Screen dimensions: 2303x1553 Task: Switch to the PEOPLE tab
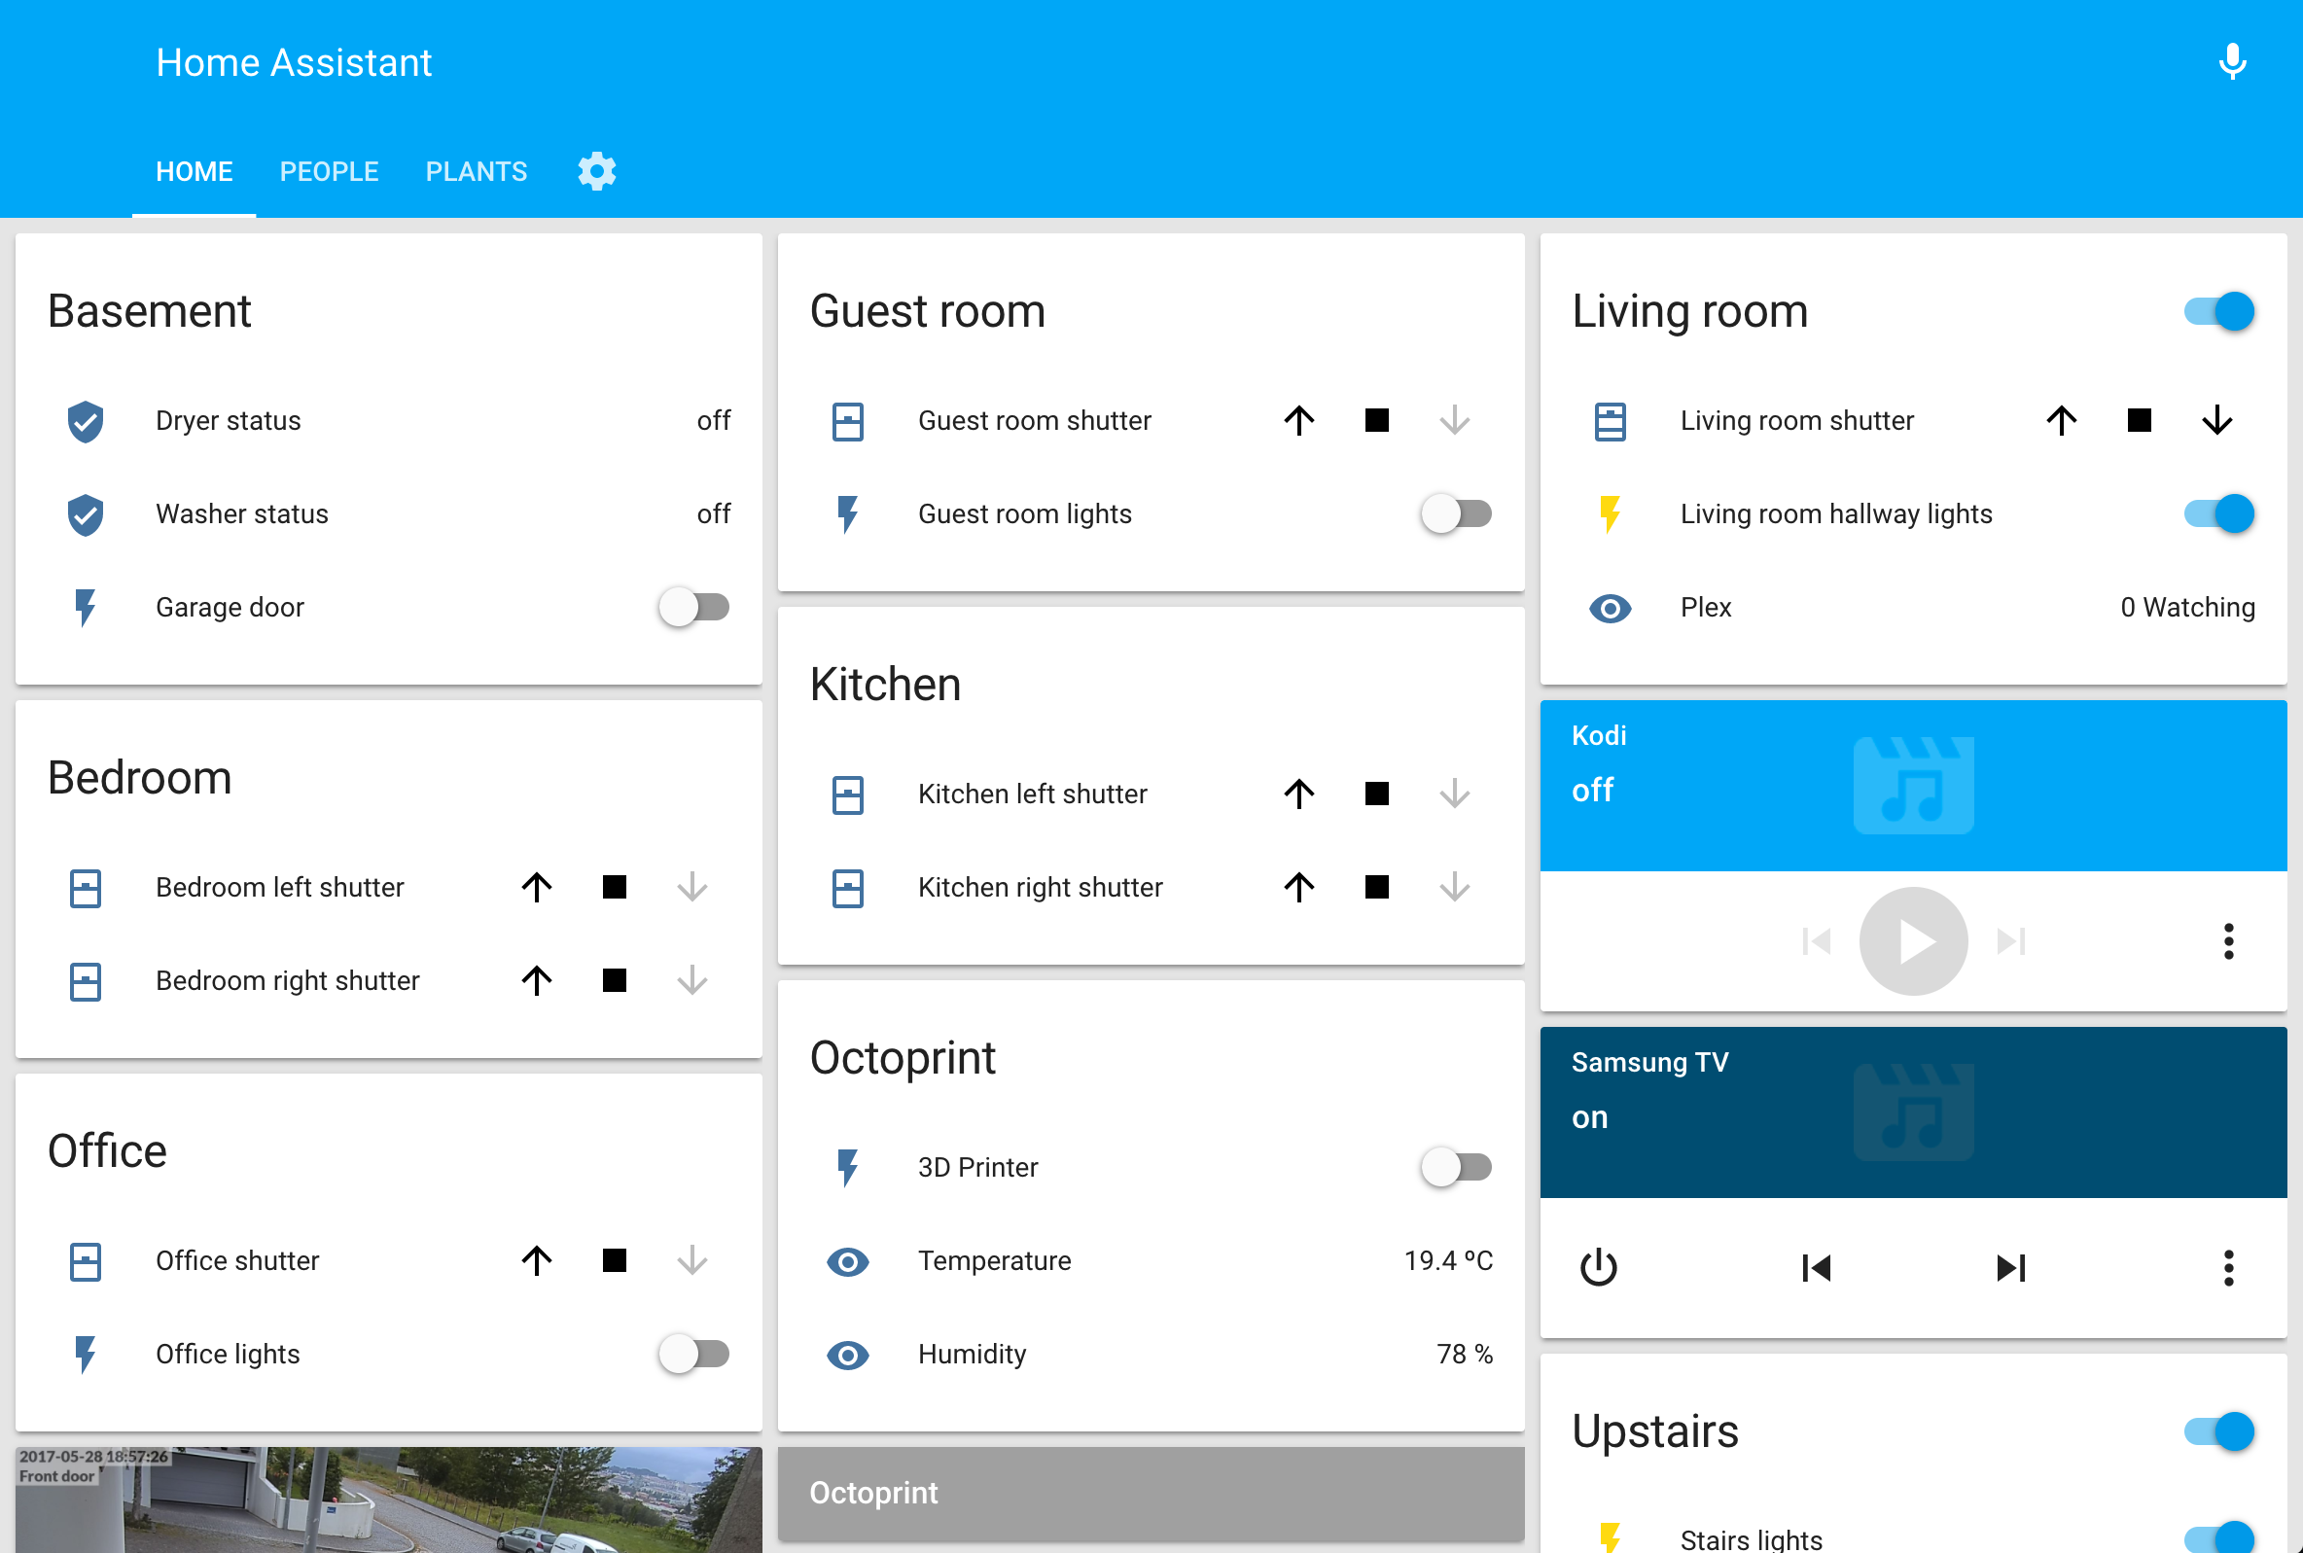tap(329, 170)
